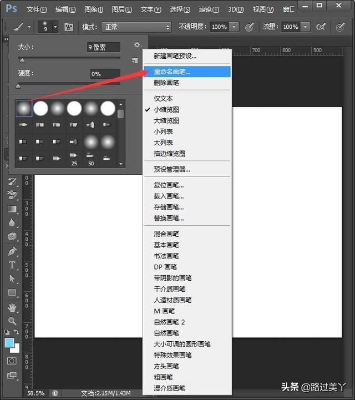The image size is (355, 400).
Task: Toggle Quick Mask mode icon
Action: [12, 361]
